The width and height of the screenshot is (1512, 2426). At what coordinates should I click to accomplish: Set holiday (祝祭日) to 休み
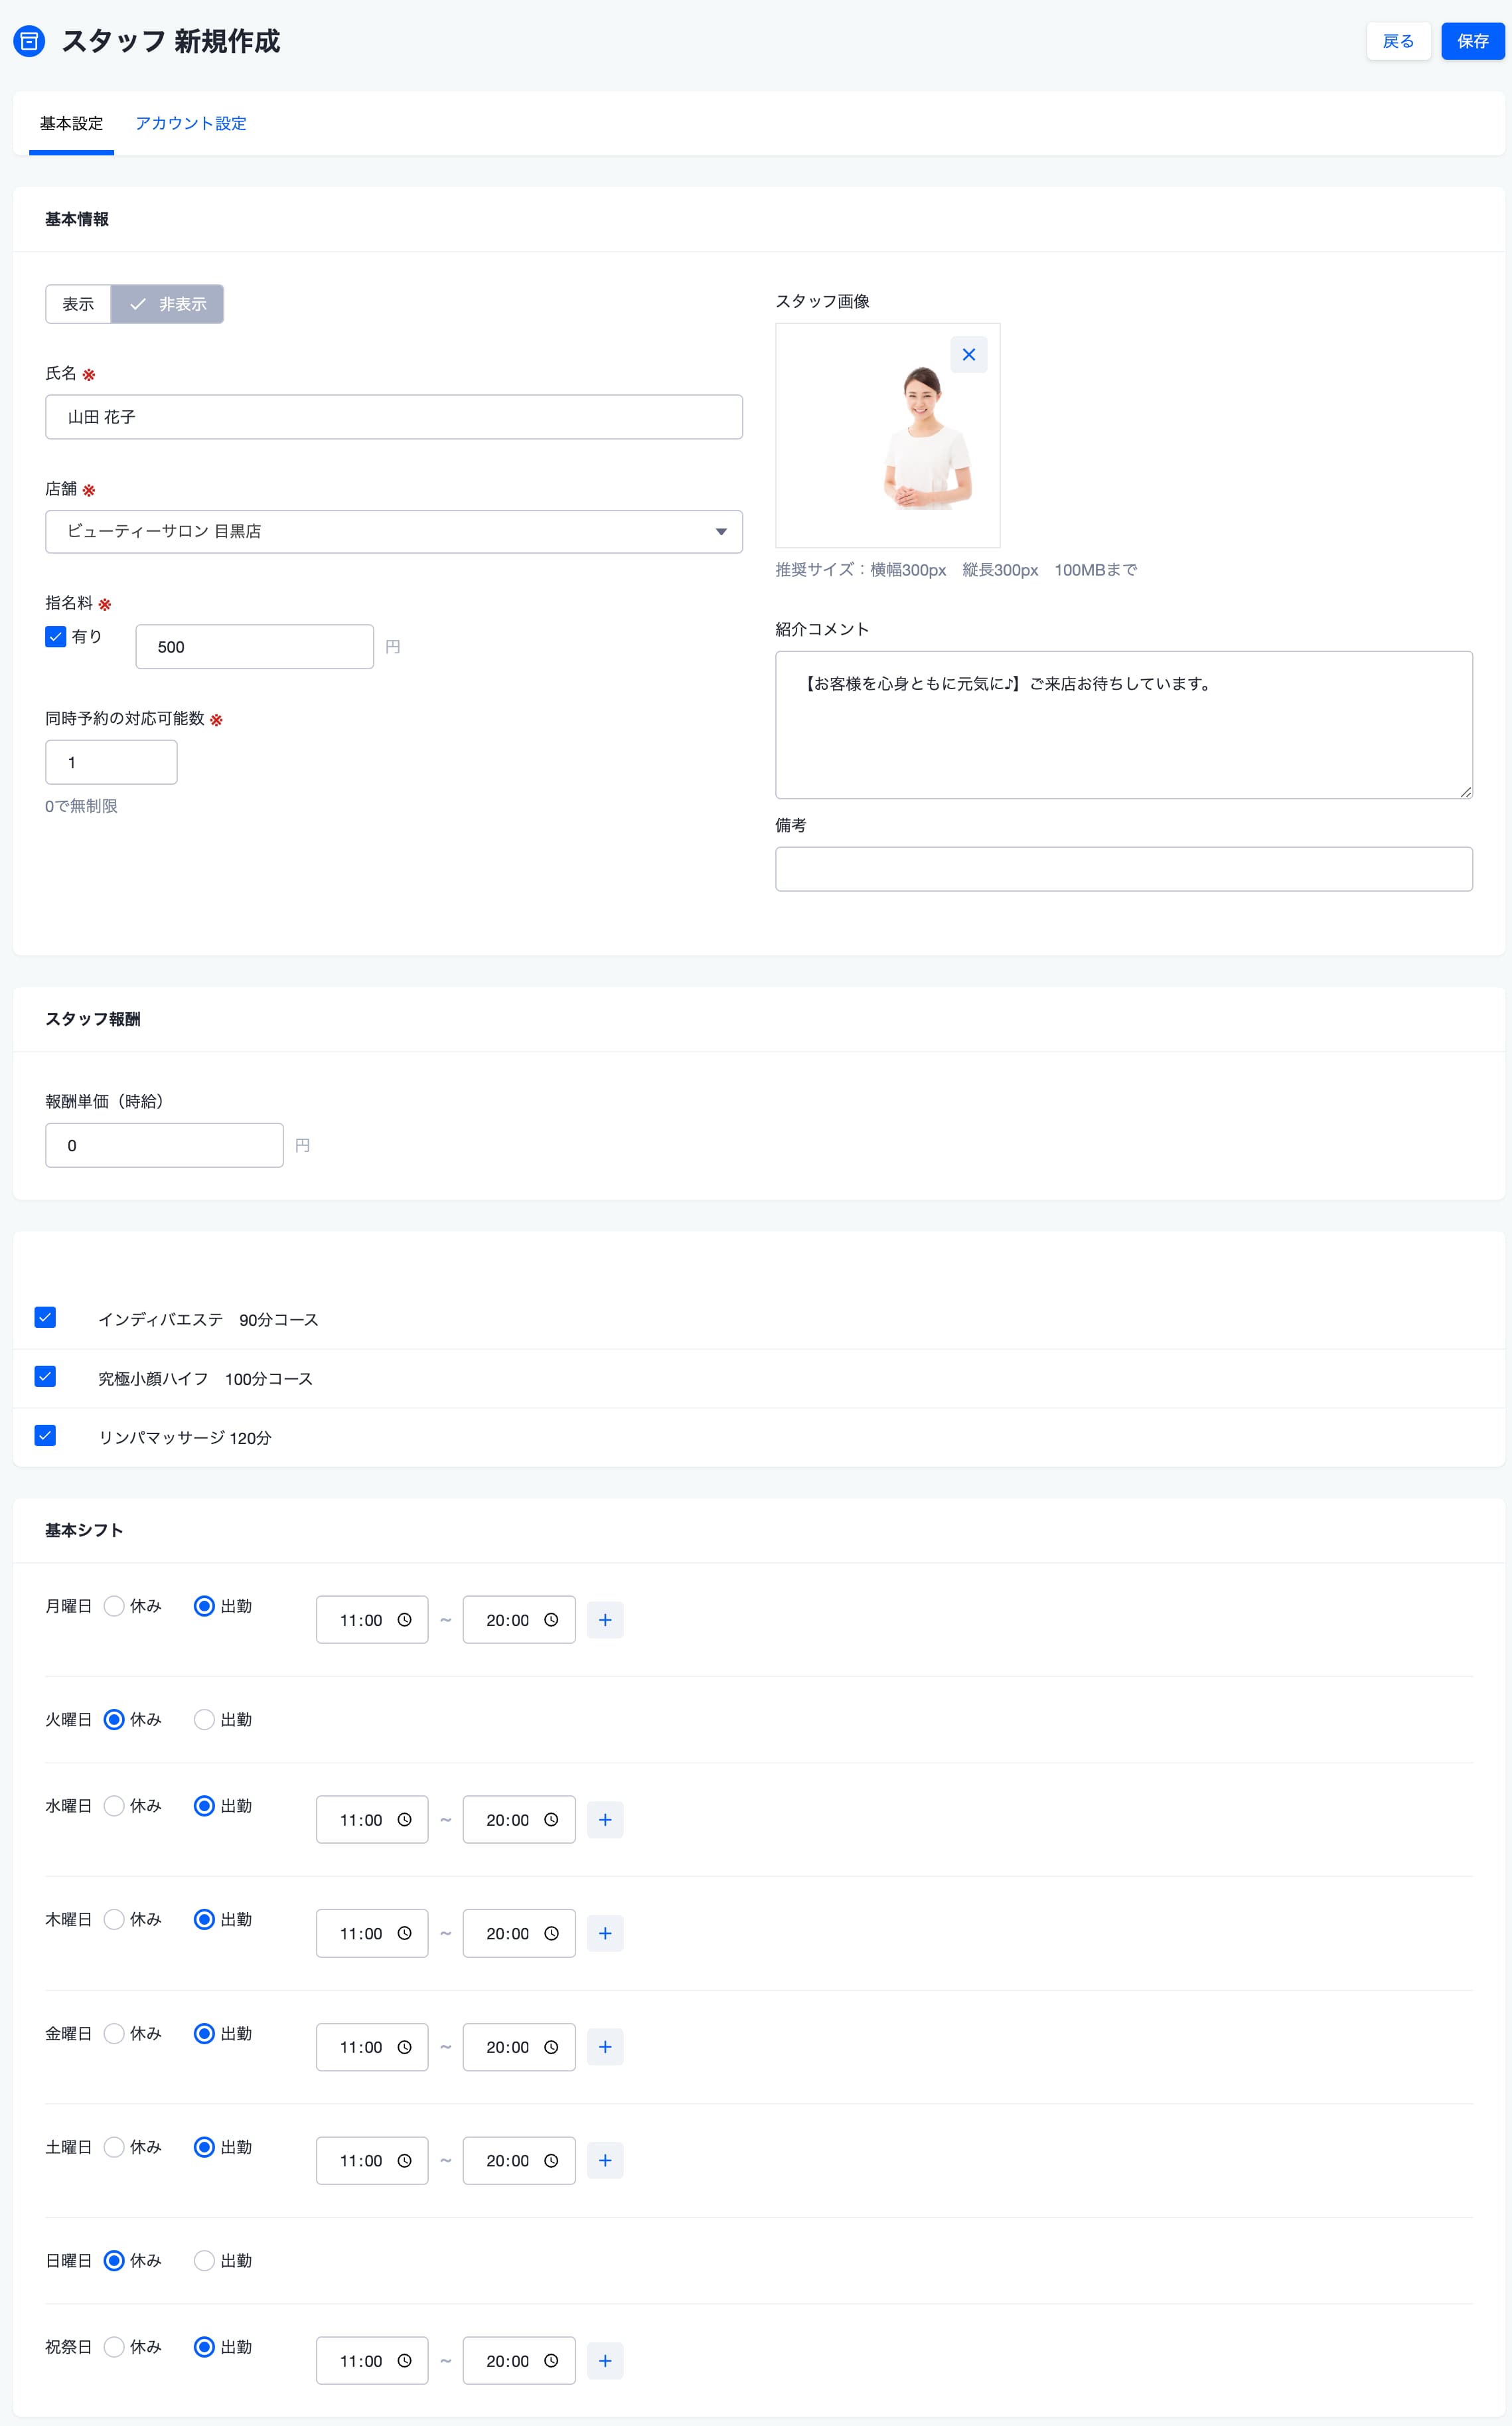pos(114,2346)
